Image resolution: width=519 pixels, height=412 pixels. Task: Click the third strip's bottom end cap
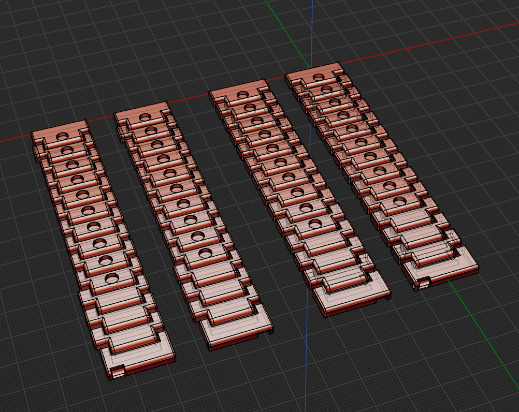pyautogui.click(x=351, y=293)
